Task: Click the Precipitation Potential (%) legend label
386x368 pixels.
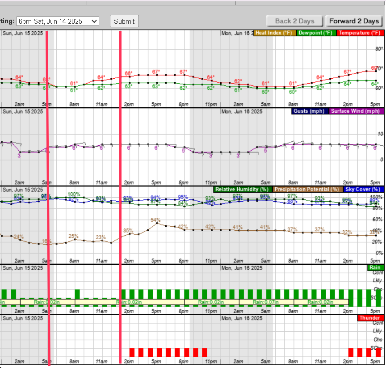Action: [x=306, y=190]
